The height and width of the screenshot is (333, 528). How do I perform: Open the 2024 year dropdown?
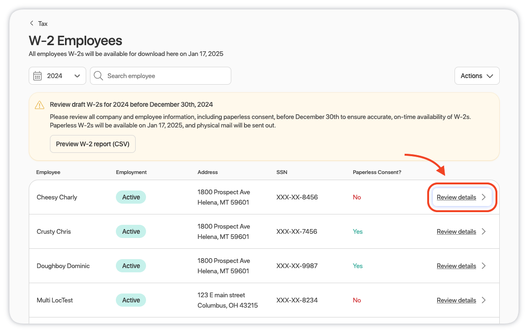(x=57, y=76)
